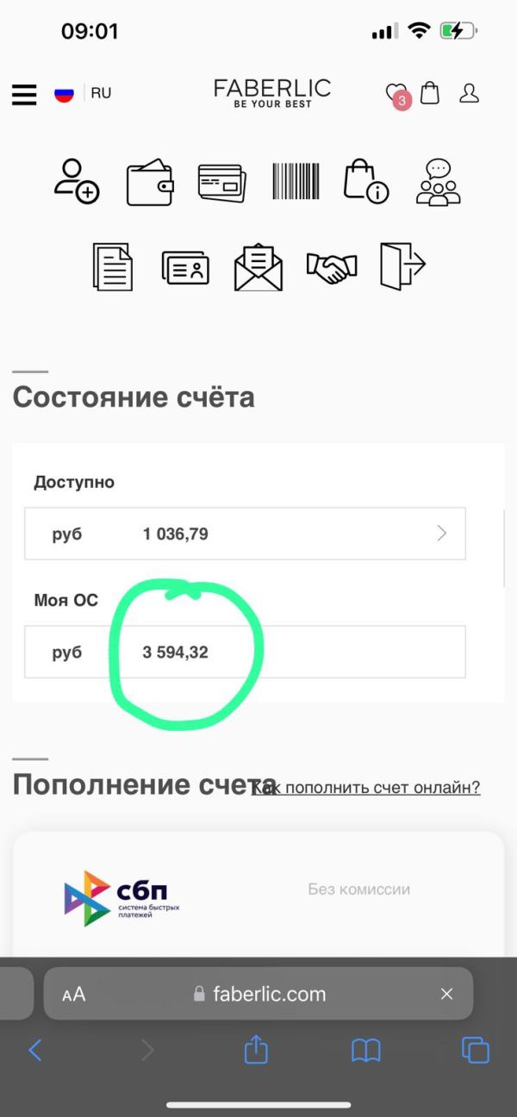The height and width of the screenshot is (1117, 517).
Task: Open Как пополнить счет онлайн link
Action: point(366,787)
